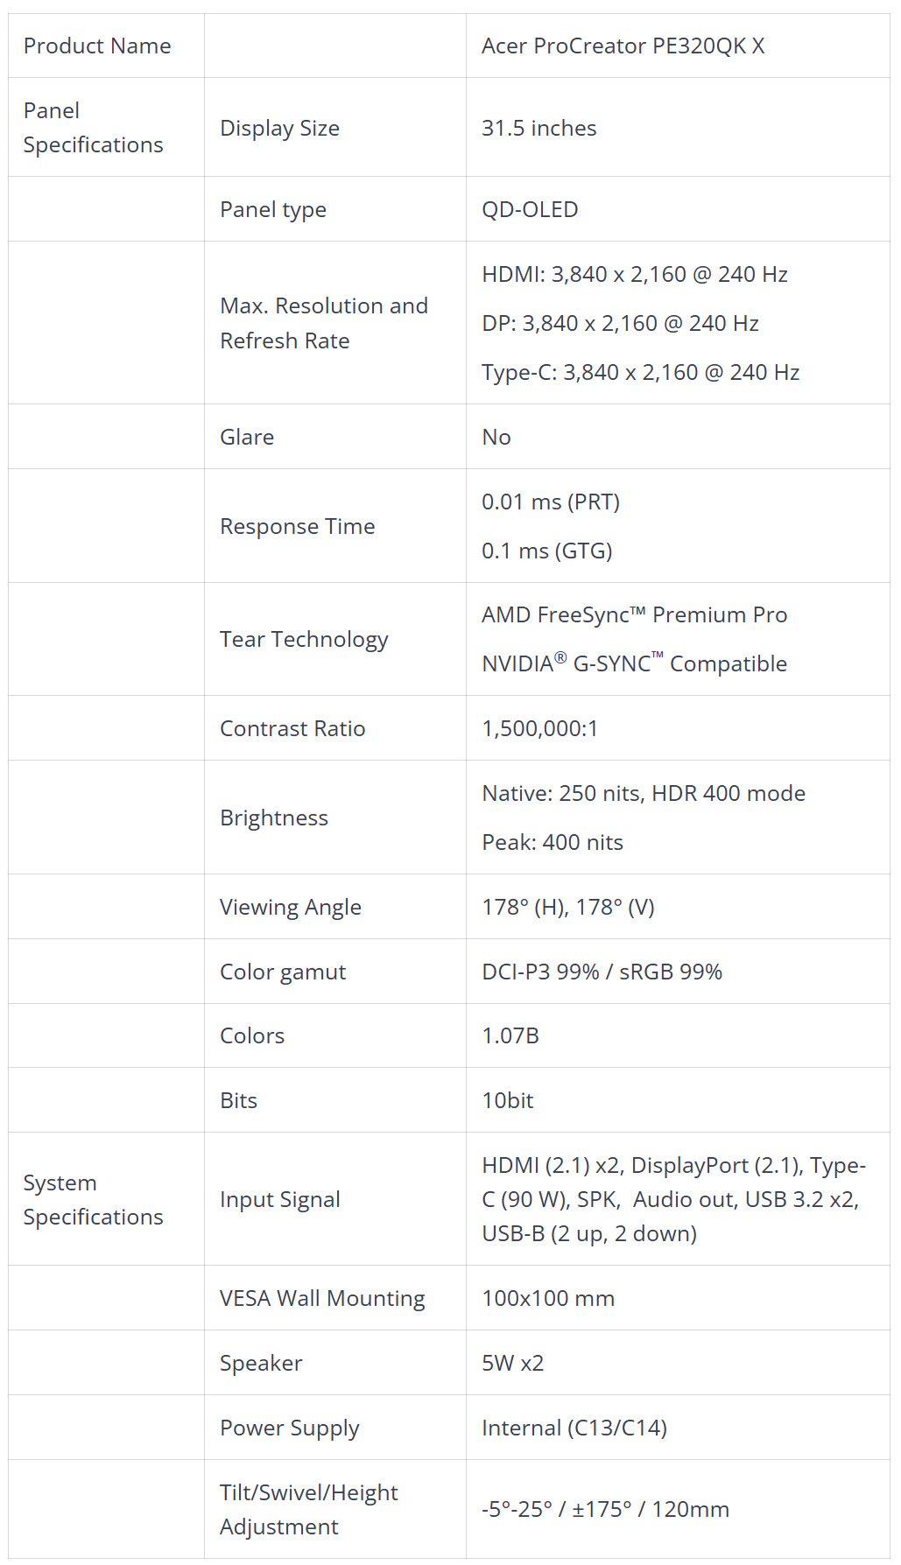Viewport: 901px width, 1565px height.
Task: Click the 1,500,000:1 contrast ratio value
Action: coord(539,729)
